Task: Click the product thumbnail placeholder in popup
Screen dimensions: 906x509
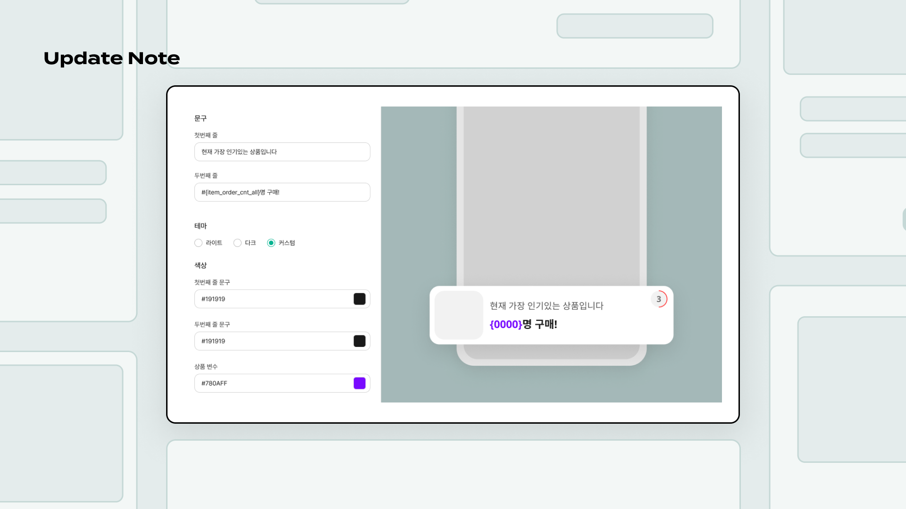Action: click(x=459, y=315)
